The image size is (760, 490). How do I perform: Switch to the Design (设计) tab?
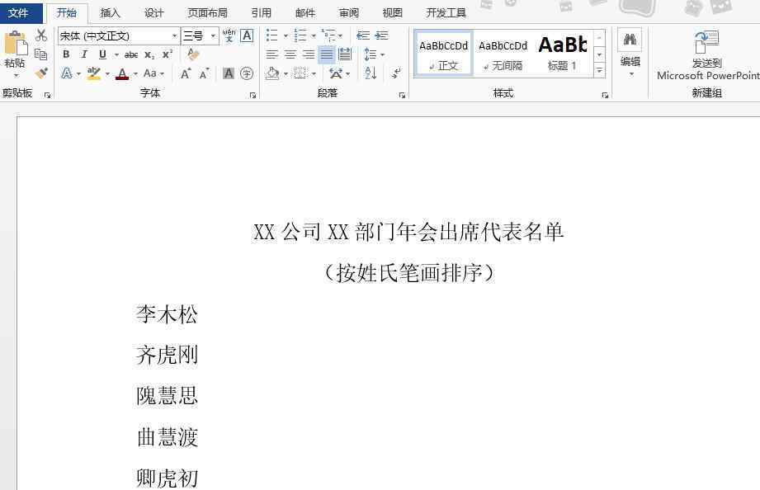pos(153,12)
